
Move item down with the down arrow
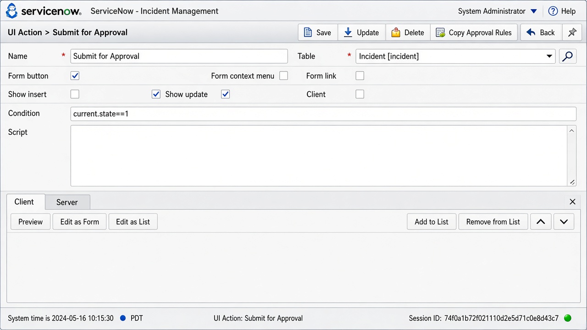(x=564, y=222)
